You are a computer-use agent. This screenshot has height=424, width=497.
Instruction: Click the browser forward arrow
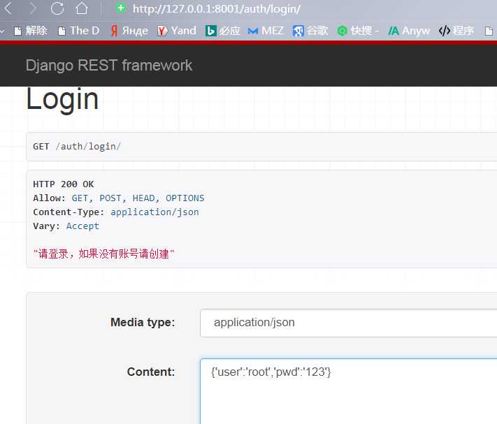(x=33, y=8)
